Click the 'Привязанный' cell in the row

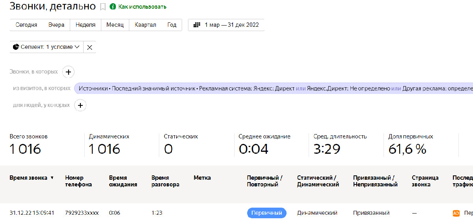(x=371, y=213)
